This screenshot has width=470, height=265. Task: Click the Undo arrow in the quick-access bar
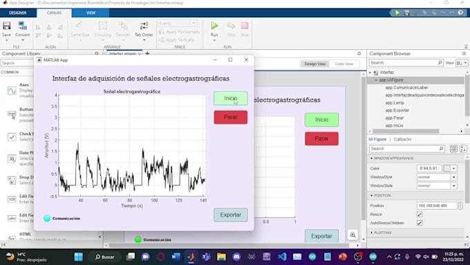point(443,13)
